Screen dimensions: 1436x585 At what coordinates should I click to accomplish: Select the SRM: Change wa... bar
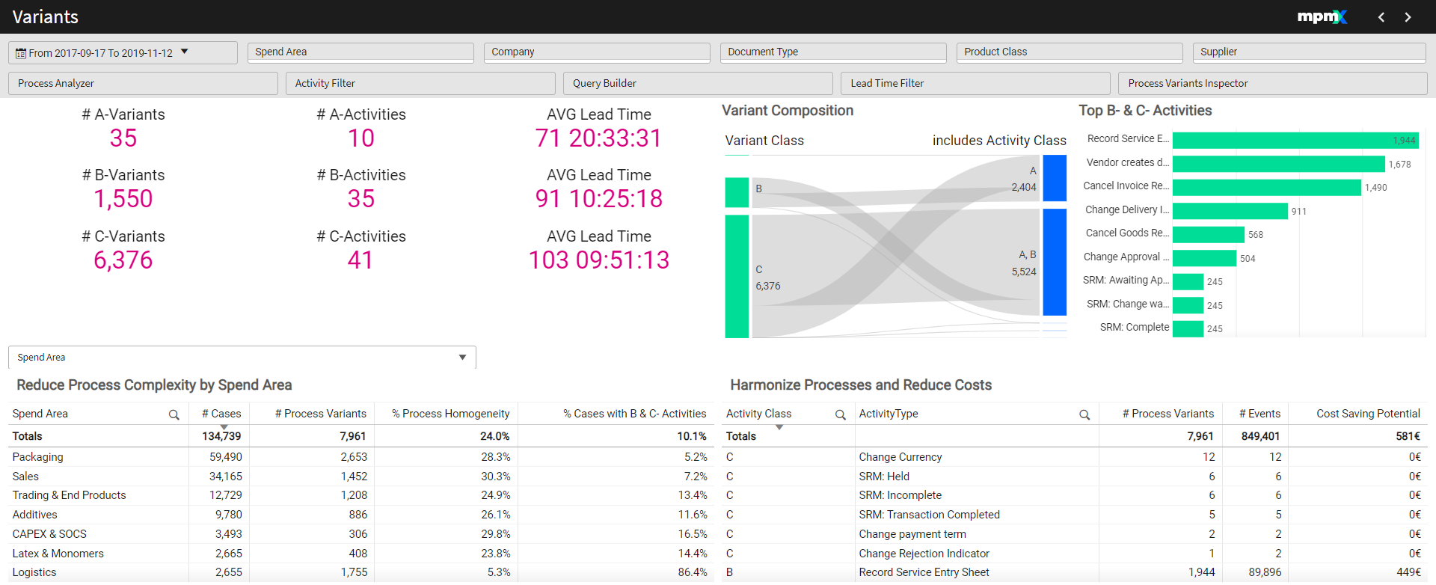[x=1188, y=305]
